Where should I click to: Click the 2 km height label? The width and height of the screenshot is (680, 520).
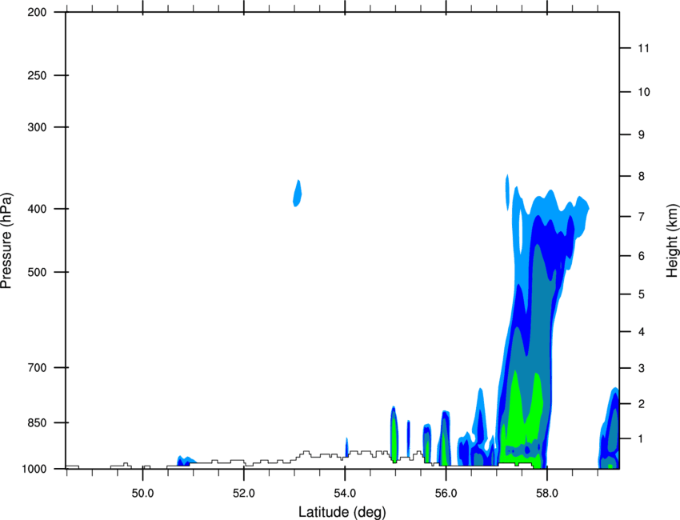click(x=642, y=404)
